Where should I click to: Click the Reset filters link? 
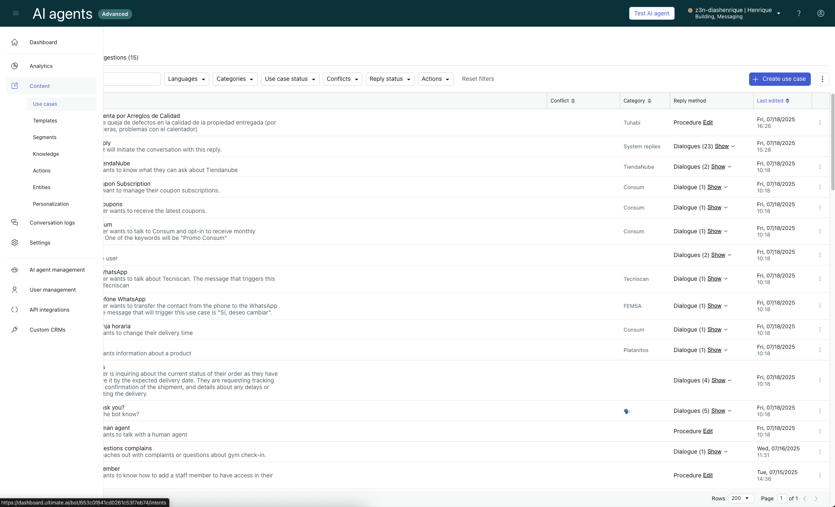point(478,79)
